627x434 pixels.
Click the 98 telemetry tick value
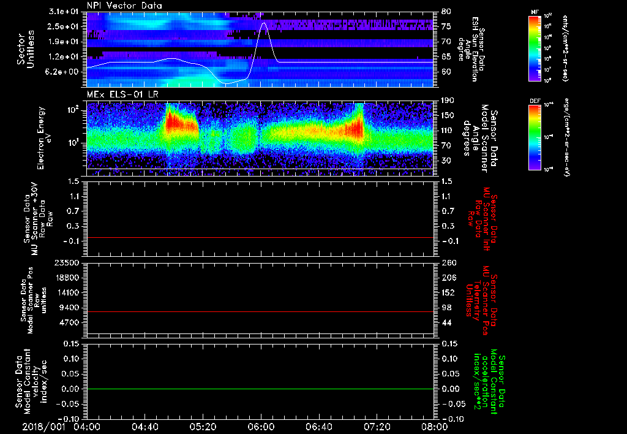pyautogui.click(x=446, y=308)
